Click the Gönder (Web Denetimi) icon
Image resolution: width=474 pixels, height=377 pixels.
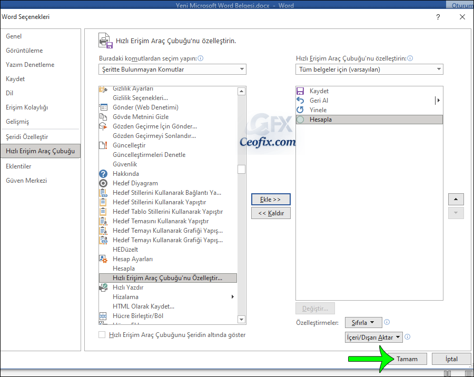coord(103,107)
